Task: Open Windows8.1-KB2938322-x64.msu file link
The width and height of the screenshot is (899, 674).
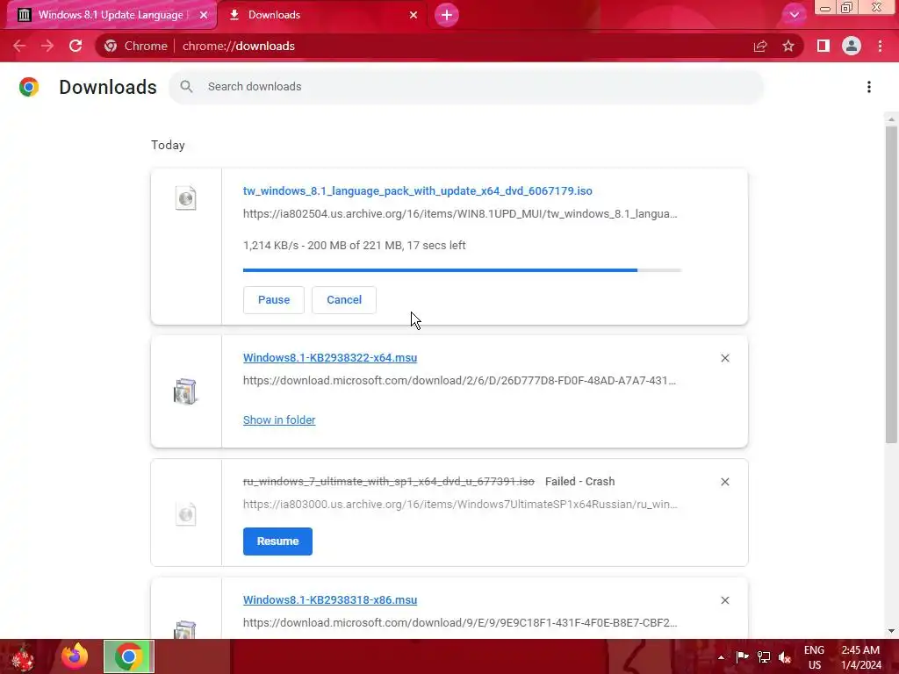Action: click(x=330, y=358)
